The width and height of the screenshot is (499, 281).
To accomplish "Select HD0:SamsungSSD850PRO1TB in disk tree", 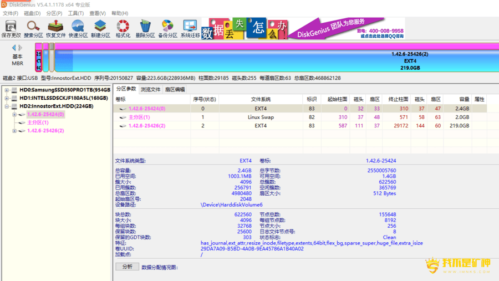I will 65,90.
